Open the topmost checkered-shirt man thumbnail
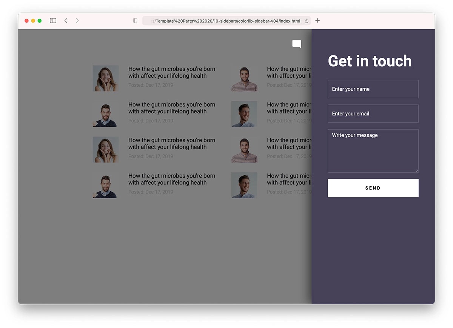Screen dimensions: 453x328 tap(244, 78)
